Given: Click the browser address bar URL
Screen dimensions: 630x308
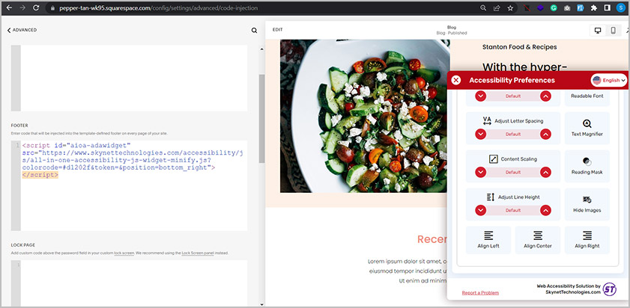Looking at the screenshot, I should (x=159, y=7).
